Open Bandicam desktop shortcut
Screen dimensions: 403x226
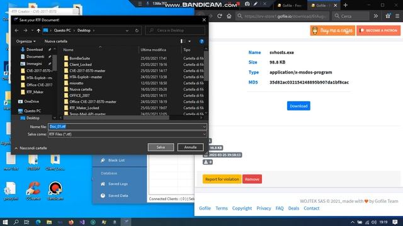coord(55,191)
